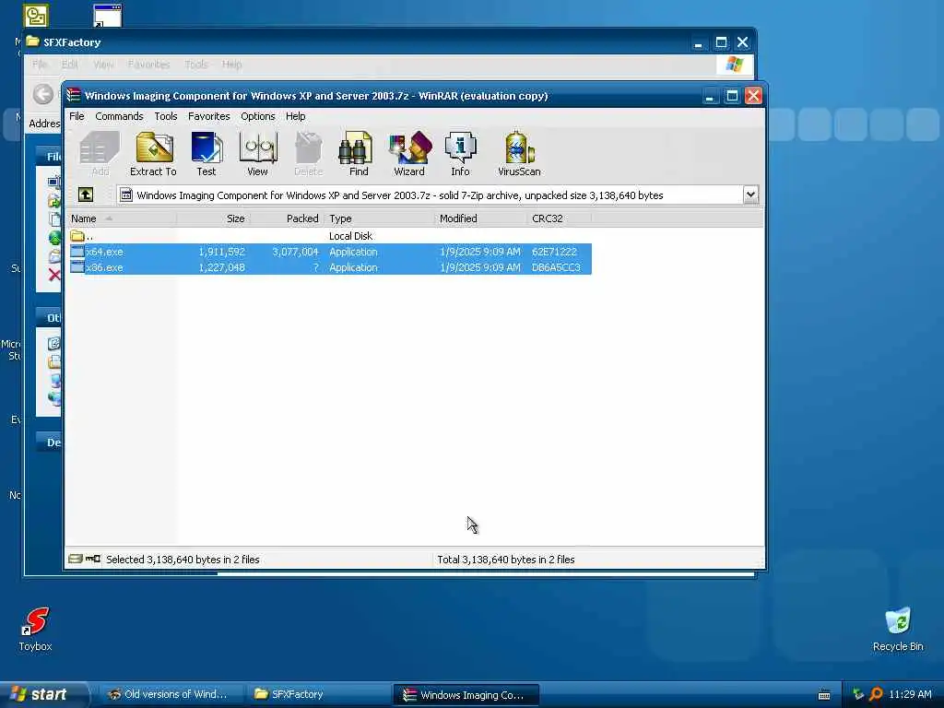Open the Toybox desktop shortcut

[x=36, y=629]
